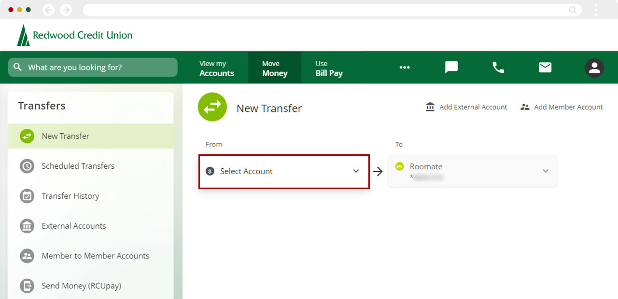Viewport: 618px width, 299px height.
Task: Click the 'New Transfer' page heading text
Action: coord(269,109)
